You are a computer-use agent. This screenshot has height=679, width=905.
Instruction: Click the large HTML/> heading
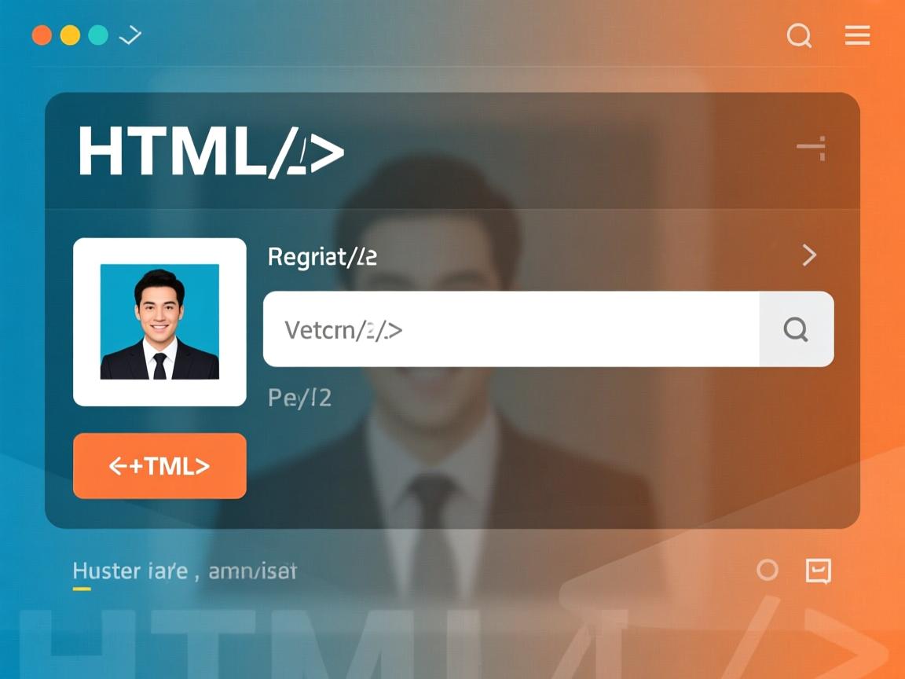pyautogui.click(x=211, y=152)
